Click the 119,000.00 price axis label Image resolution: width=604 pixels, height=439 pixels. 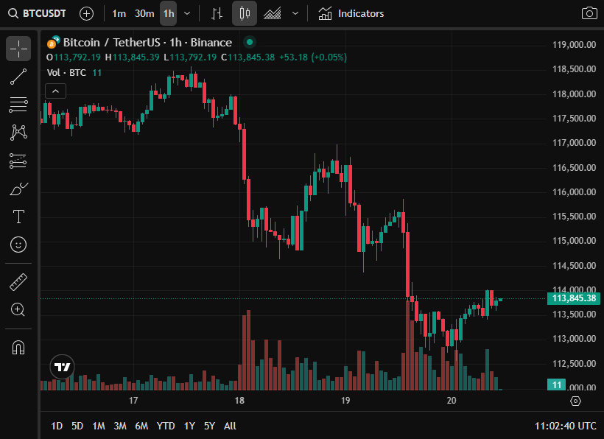click(x=574, y=45)
